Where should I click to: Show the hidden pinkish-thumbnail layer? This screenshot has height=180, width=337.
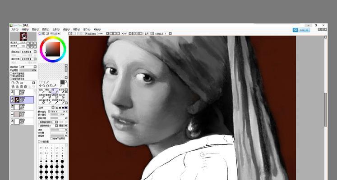13,112
